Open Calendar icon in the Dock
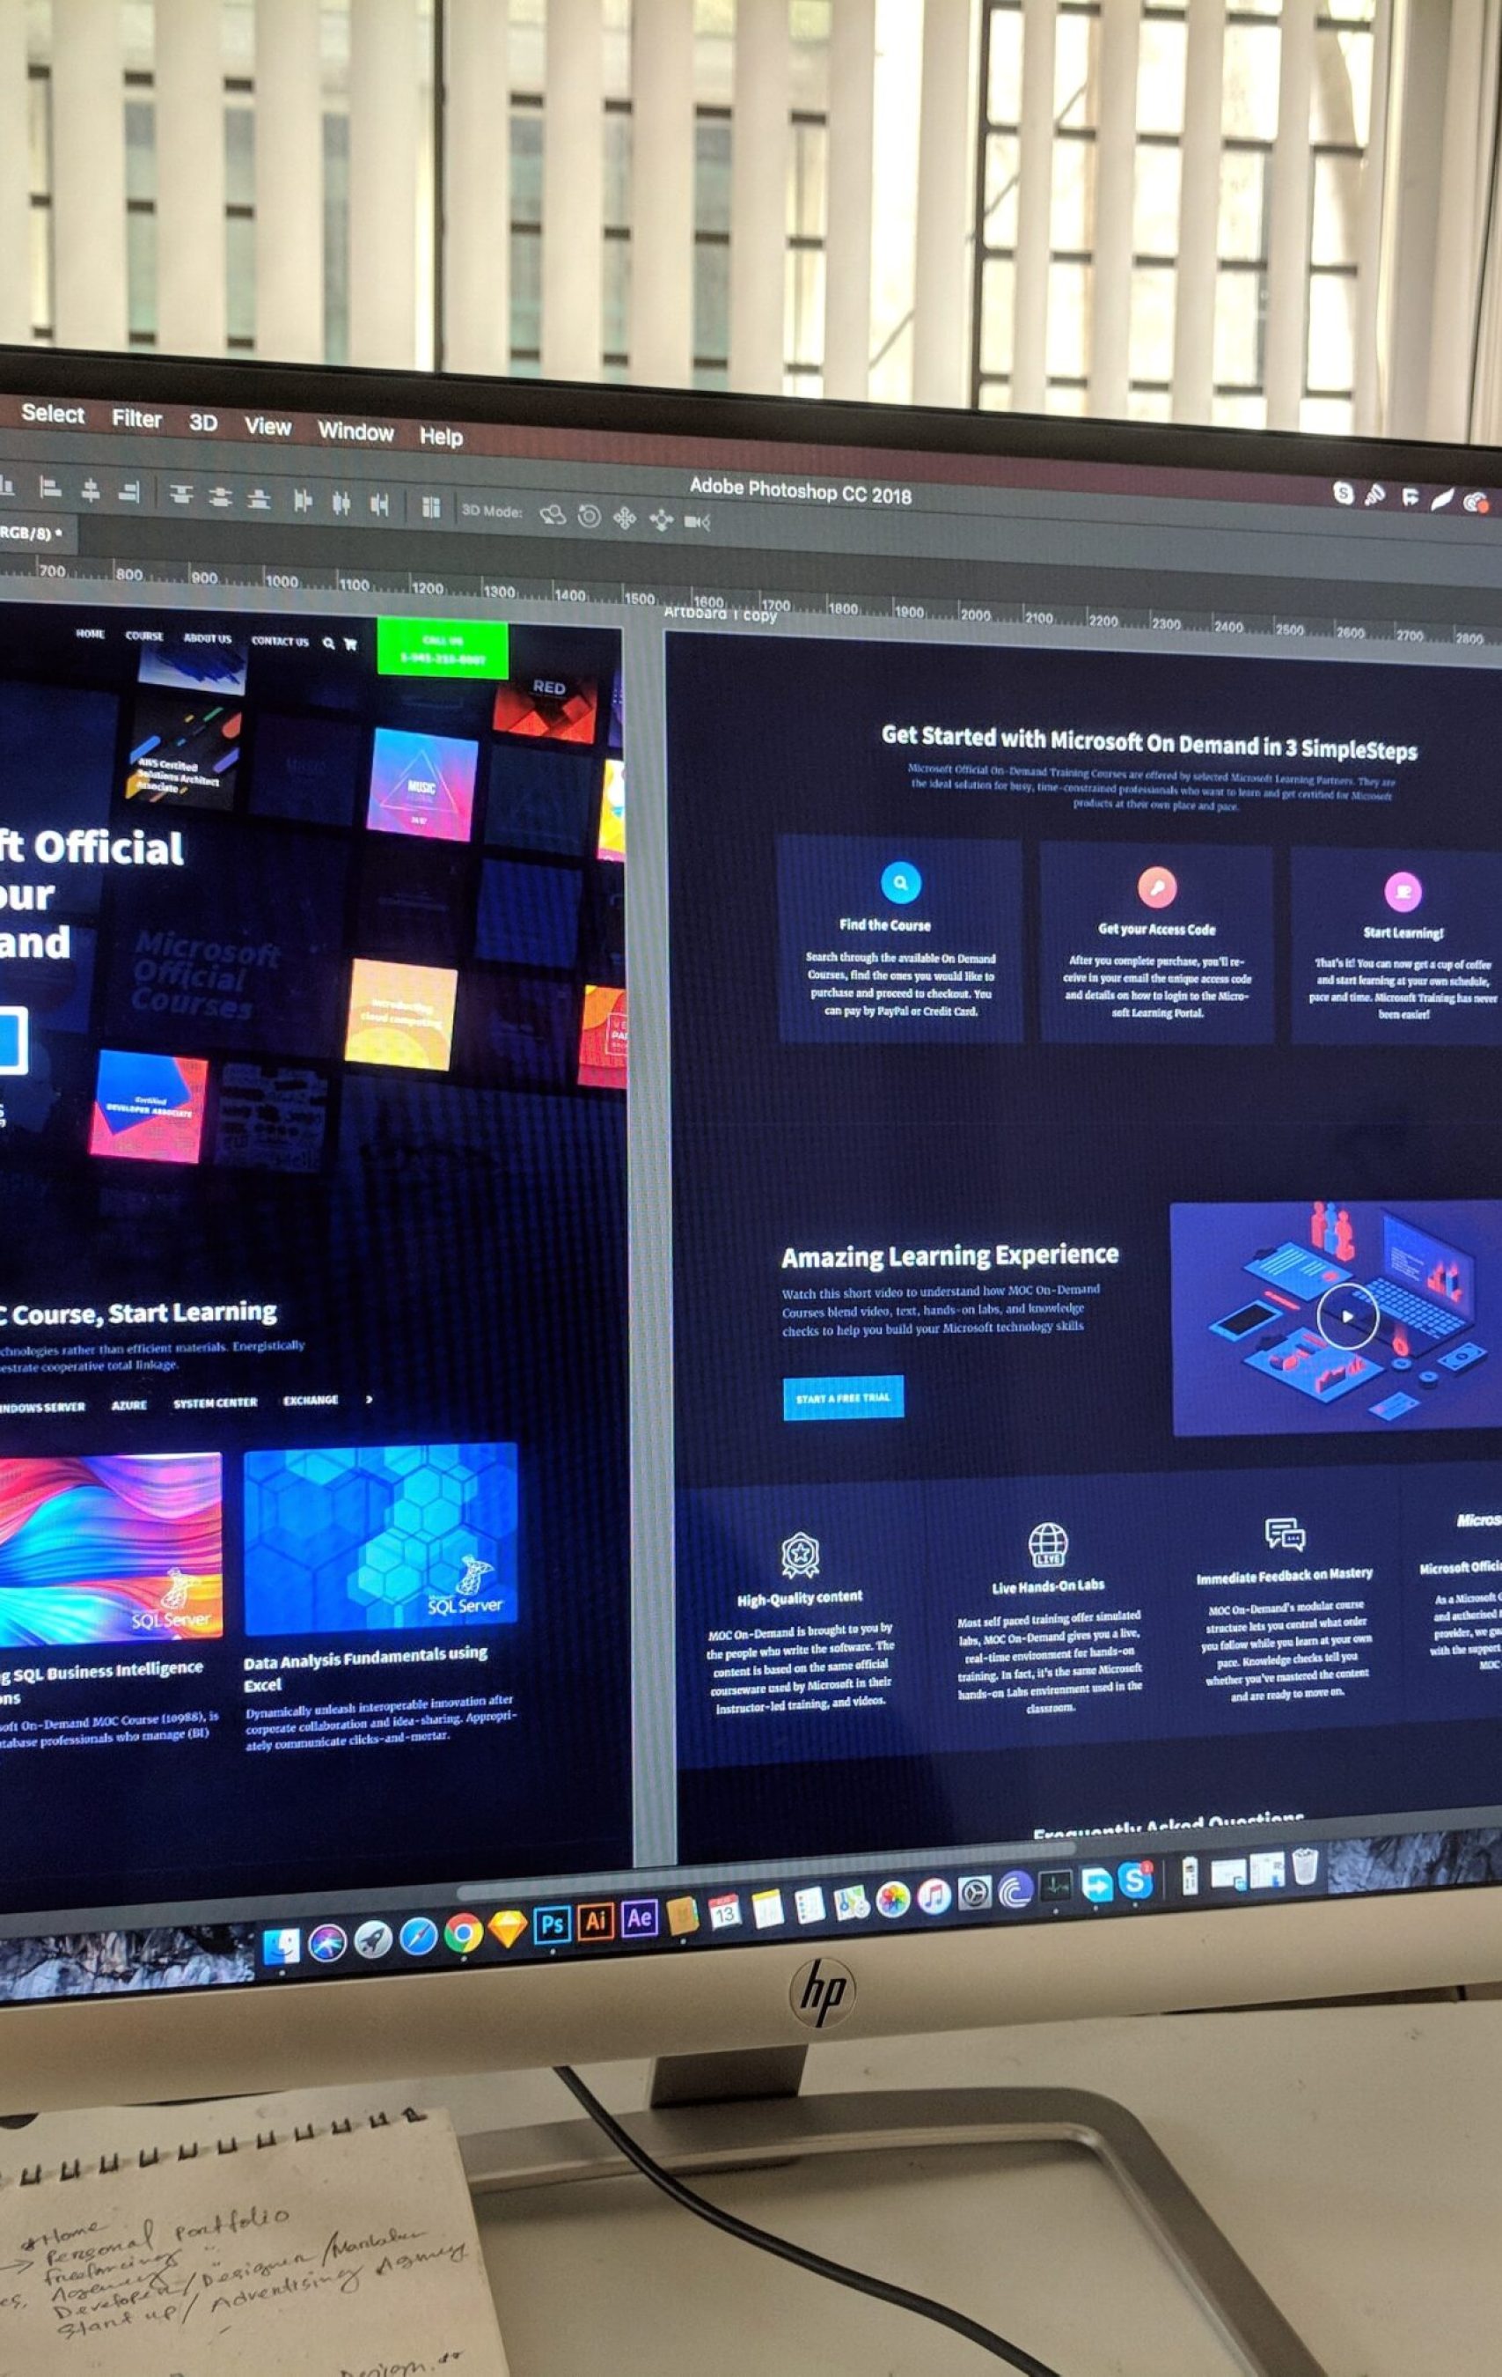This screenshot has height=2377, width=1502. (x=725, y=1911)
